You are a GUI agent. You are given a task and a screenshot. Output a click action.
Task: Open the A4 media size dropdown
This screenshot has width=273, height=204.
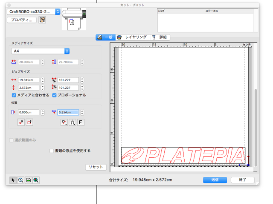click(x=67, y=51)
